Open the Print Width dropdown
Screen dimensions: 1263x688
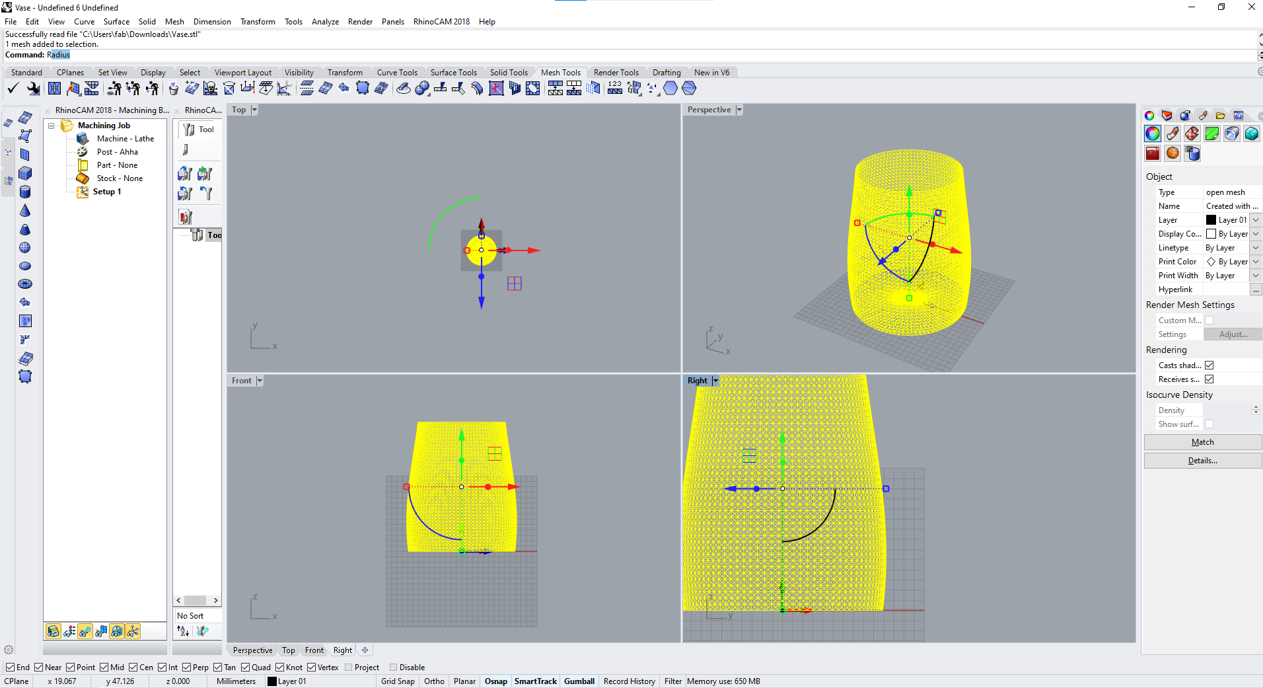point(1256,276)
